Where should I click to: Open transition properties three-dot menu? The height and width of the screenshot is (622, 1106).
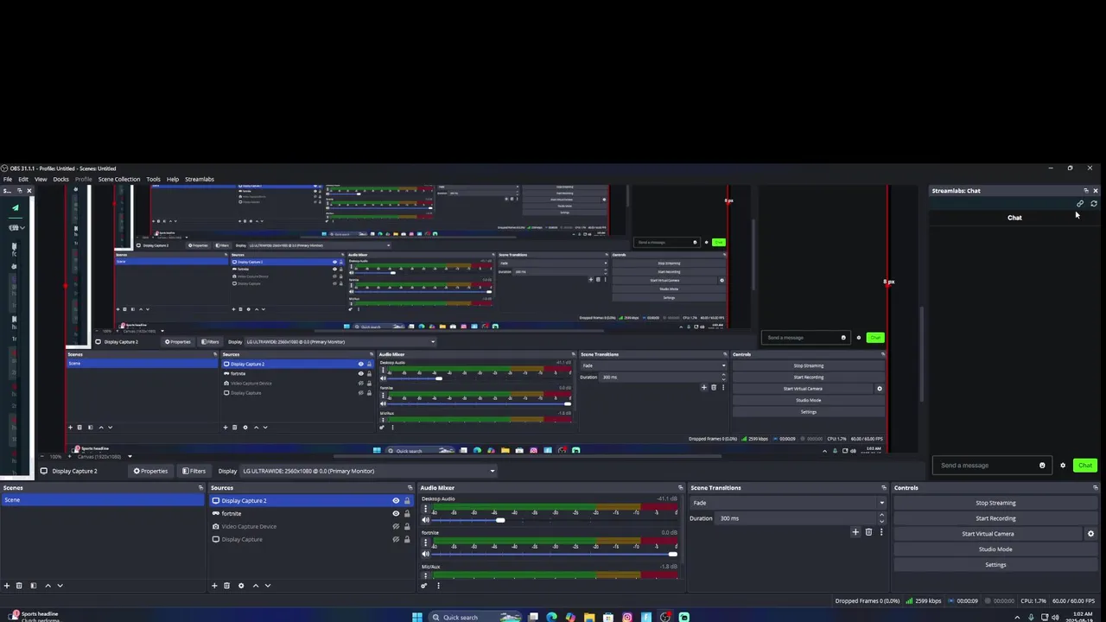click(x=881, y=532)
